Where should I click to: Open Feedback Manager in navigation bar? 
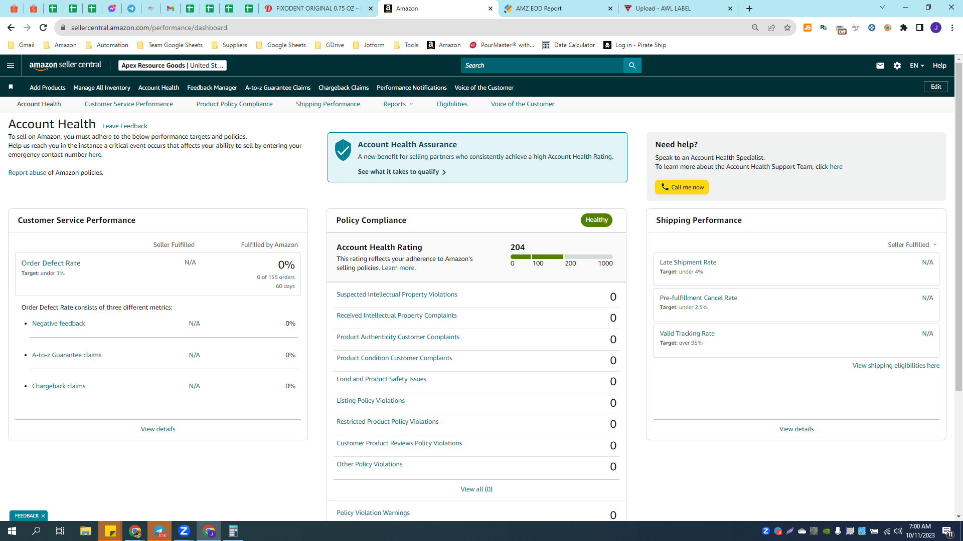coord(212,88)
